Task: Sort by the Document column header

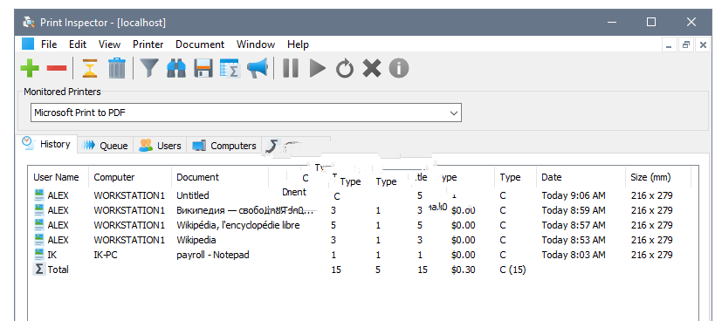Action: [220, 178]
